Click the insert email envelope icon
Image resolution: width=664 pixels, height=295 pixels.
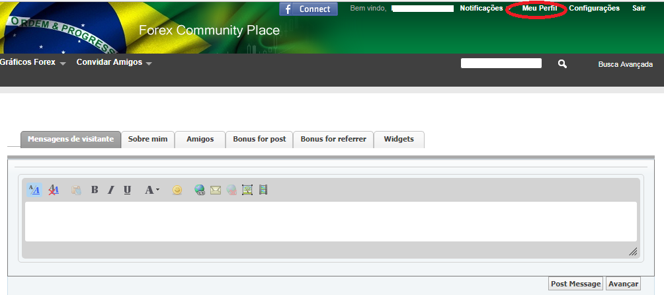pos(216,190)
